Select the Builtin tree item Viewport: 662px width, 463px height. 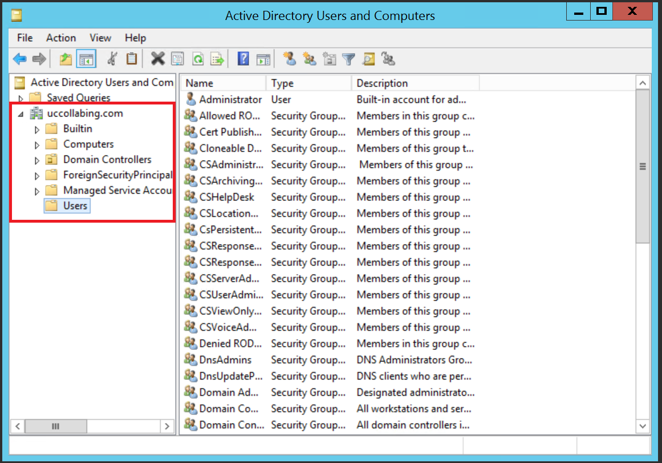pyautogui.click(x=78, y=128)
